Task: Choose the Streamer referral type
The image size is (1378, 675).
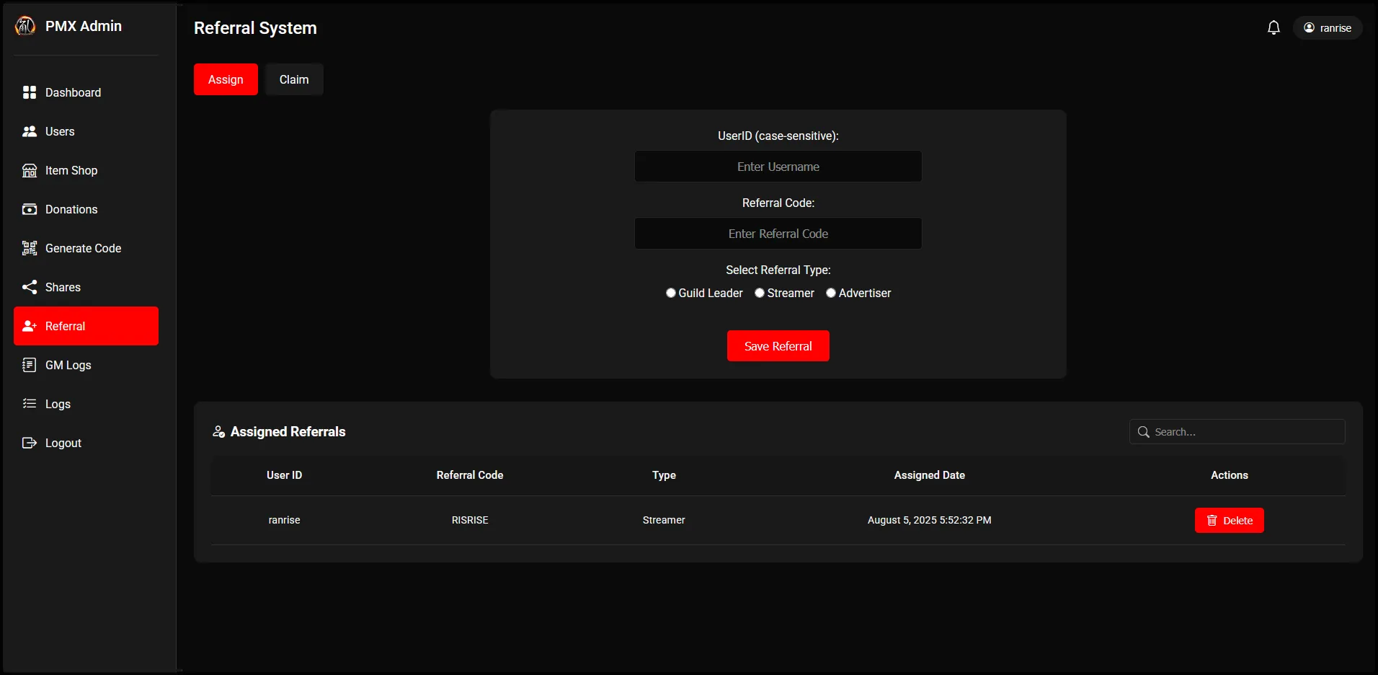Action: (x=760, y=293)
